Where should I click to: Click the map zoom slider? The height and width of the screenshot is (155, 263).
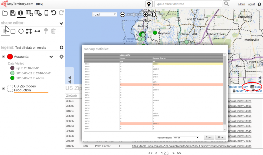coord(134,15)
